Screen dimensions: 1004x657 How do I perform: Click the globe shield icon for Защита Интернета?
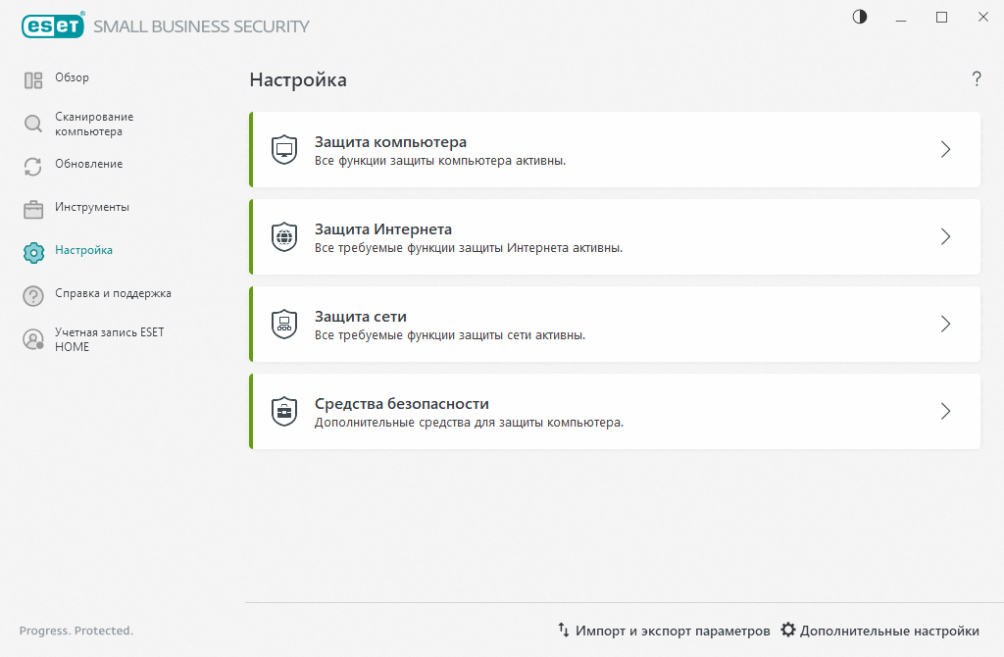click(283, 236)
